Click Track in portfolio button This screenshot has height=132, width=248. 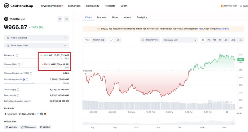click(x=37, y=45)
